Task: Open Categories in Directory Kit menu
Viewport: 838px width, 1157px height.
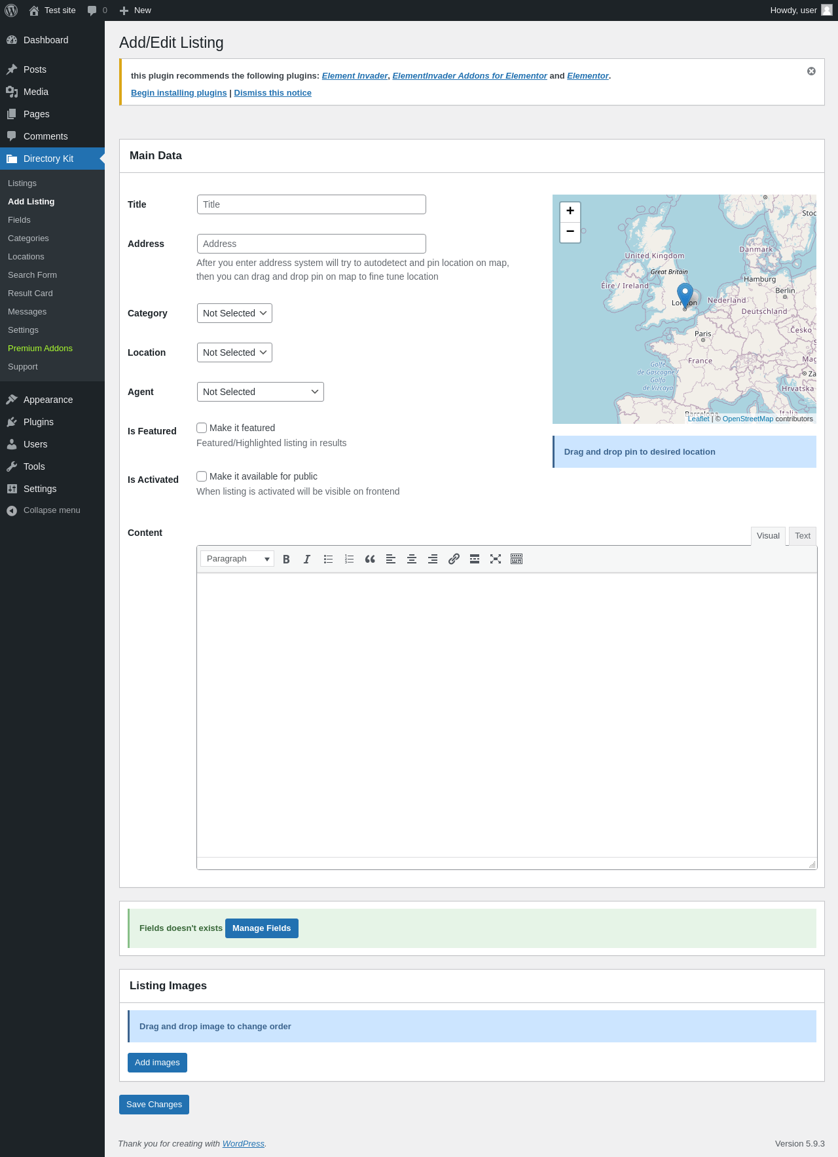Action: 28,238
